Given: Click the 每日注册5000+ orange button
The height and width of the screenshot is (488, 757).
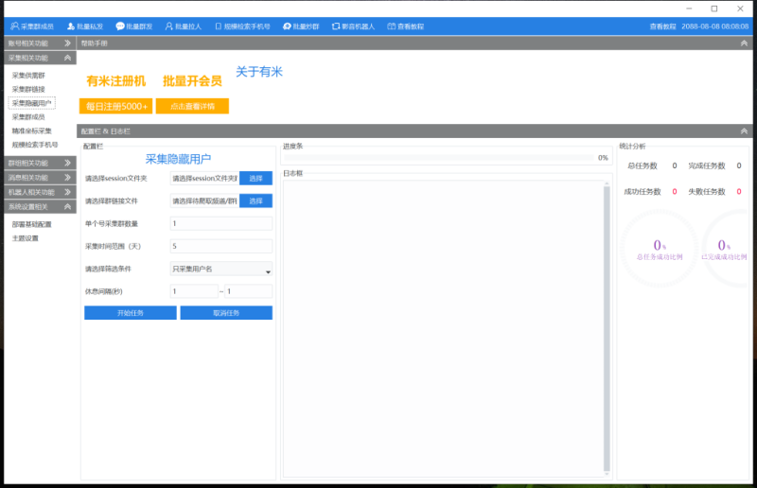Looking at the screenshot, I should point(115,106).
